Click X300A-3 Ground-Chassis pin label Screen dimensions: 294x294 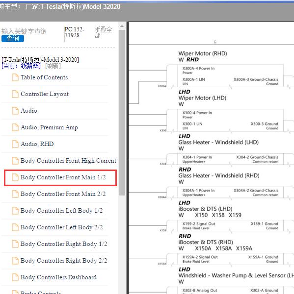[x=256, y=79]
